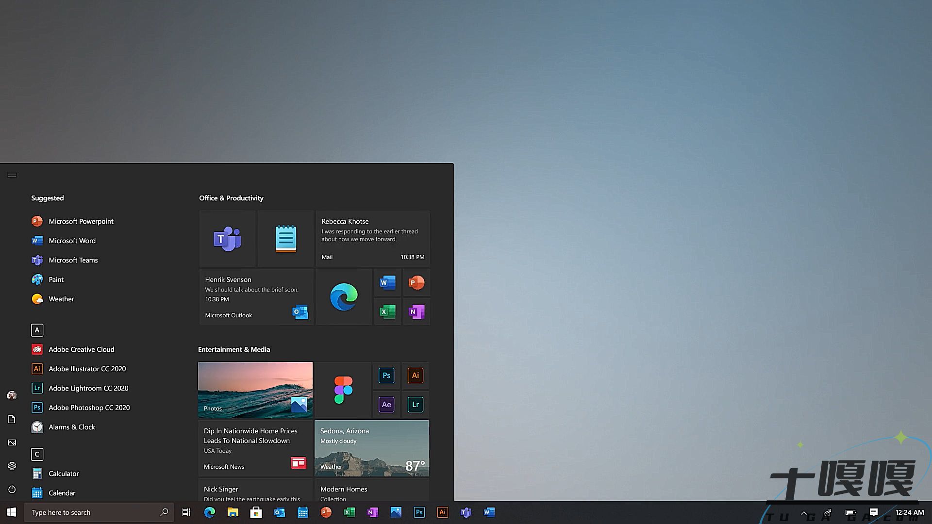Open Microsoft Powerpoint from Suggested list
The width and height of the screenshot is (932, 524).
click(73, 221)
